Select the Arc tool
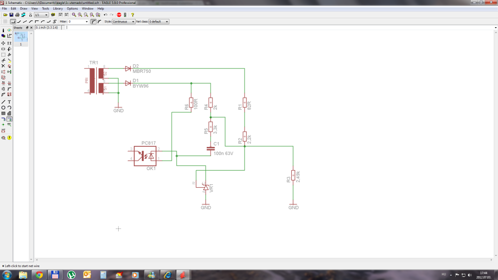Screen dimensions: 498x280 click(x=9, y=107)
